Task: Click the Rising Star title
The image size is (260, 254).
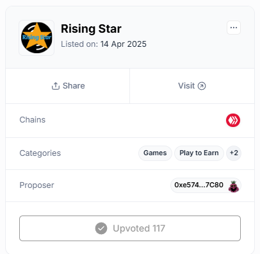Action: pyautogui.click(x=91, y=29)
